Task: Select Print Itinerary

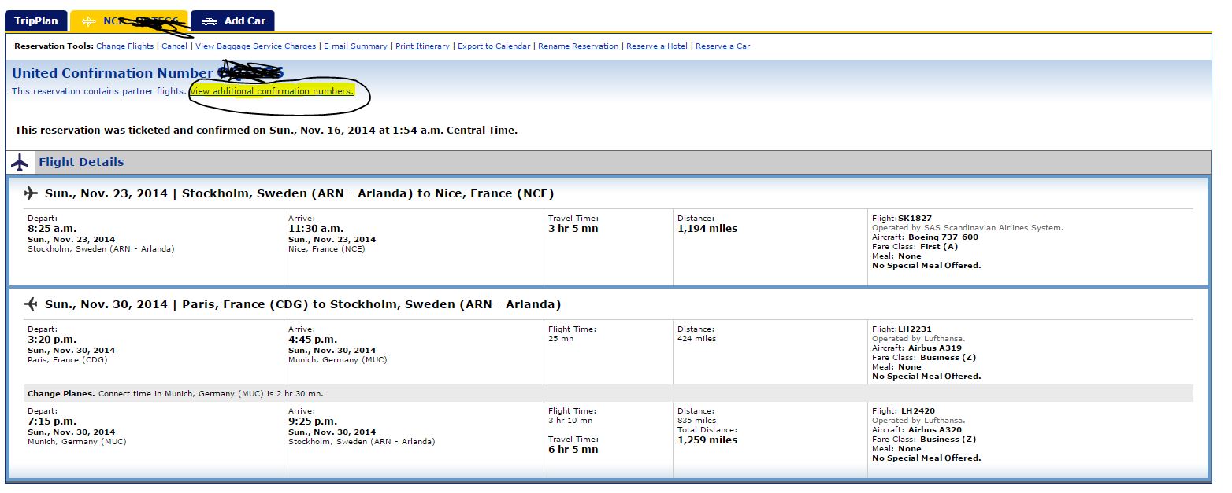Action: tap(422, 46)
